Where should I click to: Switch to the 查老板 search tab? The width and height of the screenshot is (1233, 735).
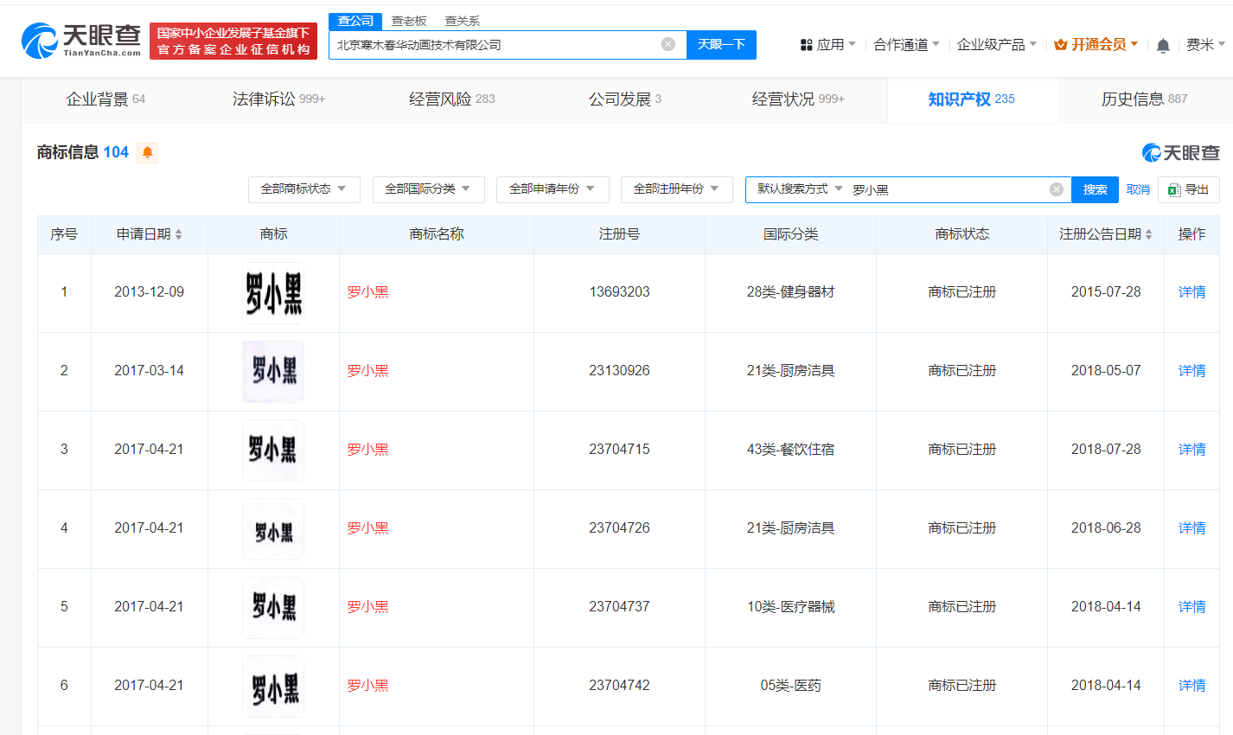coord(409,21)
